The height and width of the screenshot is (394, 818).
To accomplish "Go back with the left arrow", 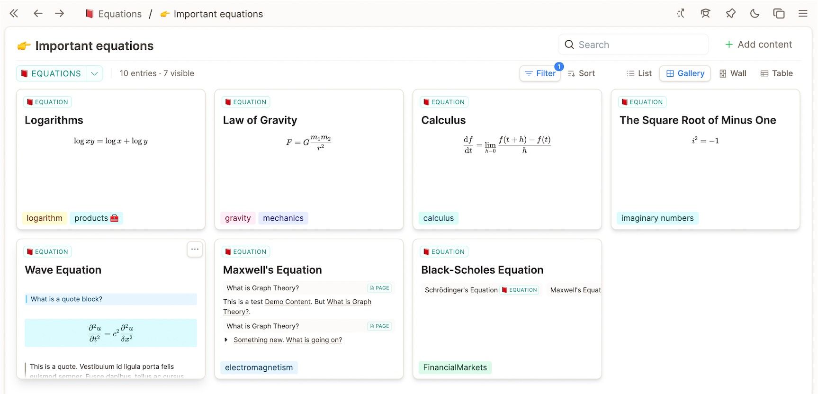I will click(x=38, y=14).
